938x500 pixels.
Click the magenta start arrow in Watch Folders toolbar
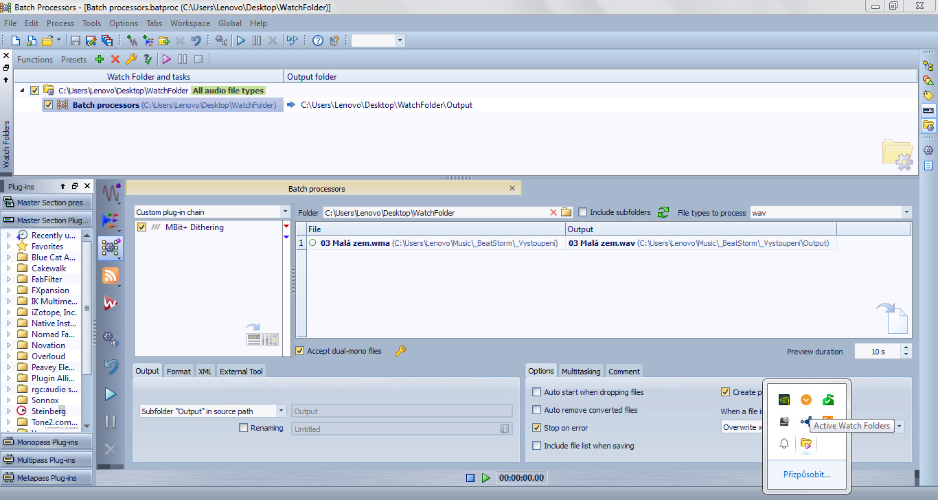click(x=166, y=60)
